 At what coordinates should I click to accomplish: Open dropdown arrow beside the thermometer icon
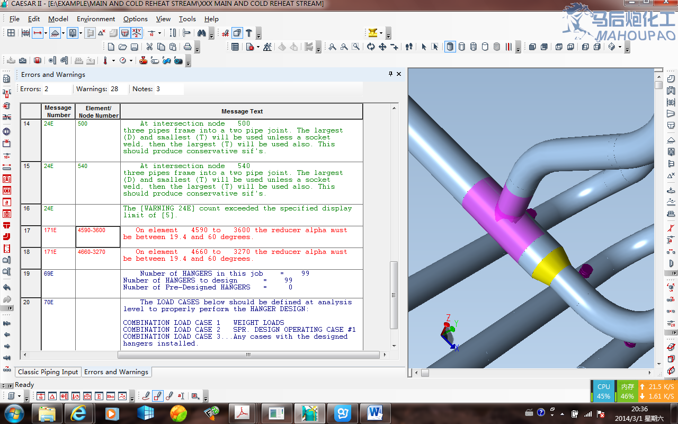click(113, 60)
